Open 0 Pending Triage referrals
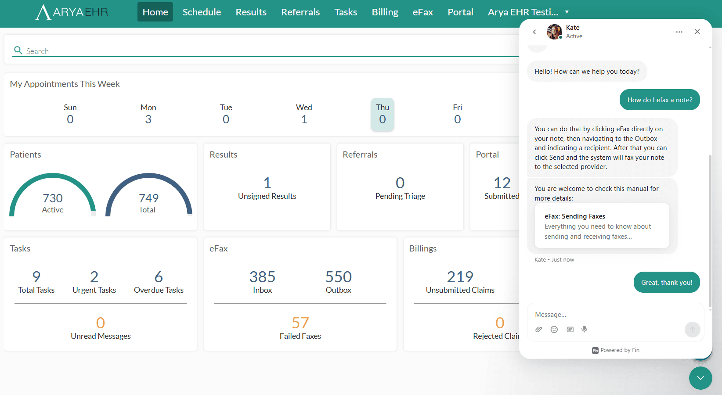 click(x=400, y=188)
